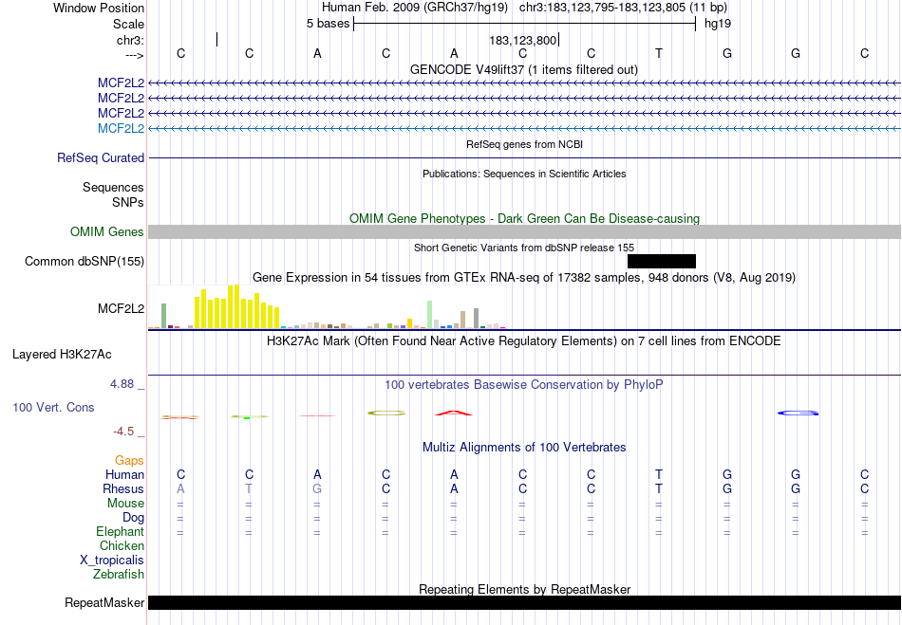Click the Sequences track label
This screenshot has height=625, width=902.
(x=113, y=187)
